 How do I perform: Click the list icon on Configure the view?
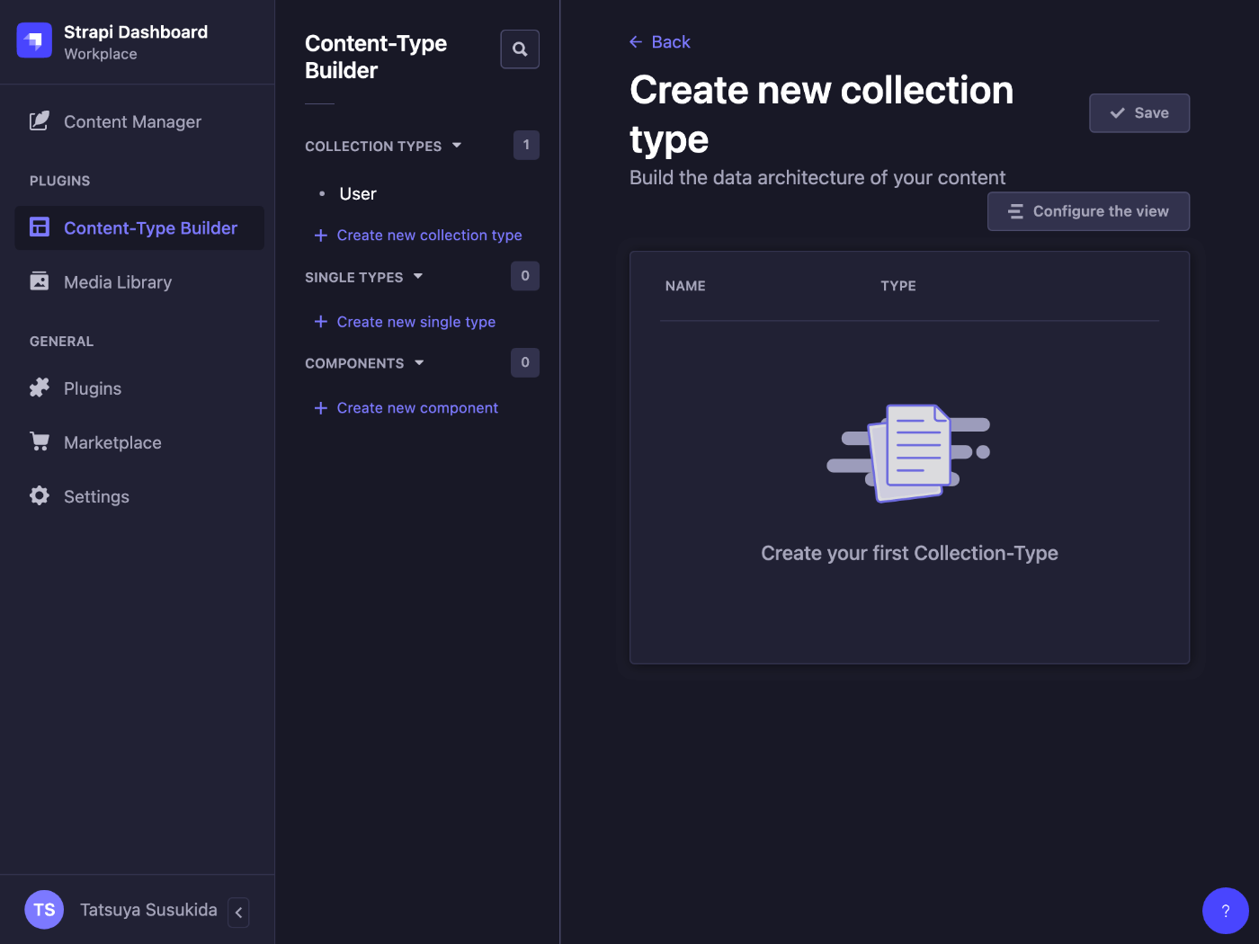pyautogui.click(x=1016, y=211)
